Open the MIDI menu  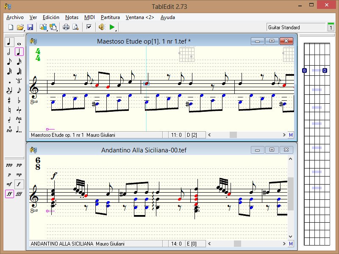[x=89, y=17]
